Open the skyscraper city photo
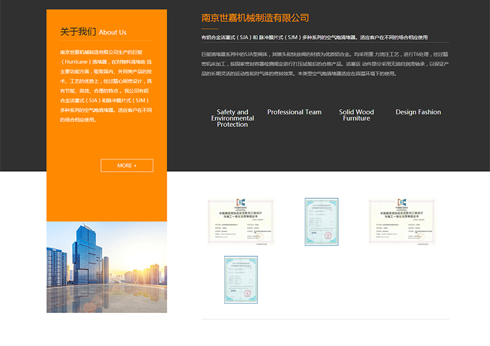The height and width of the screenshot is (346, 490). (x=107, y=267)
